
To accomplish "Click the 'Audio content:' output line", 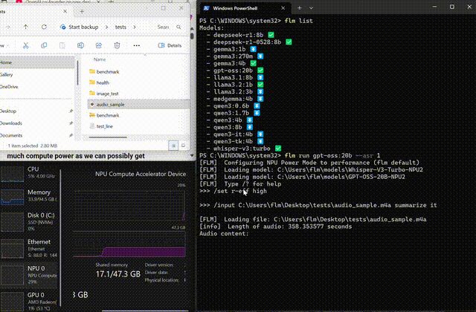I will (x=224, y=234).
